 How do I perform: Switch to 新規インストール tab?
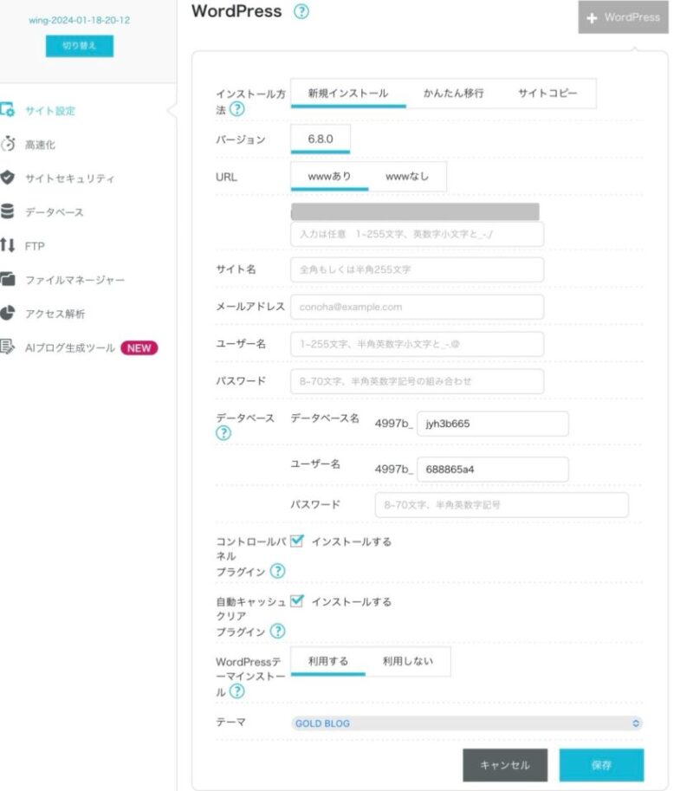(348, 94)
